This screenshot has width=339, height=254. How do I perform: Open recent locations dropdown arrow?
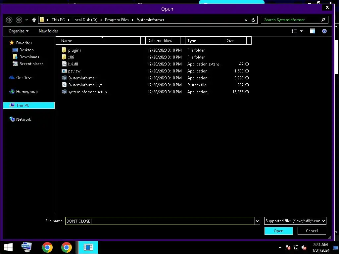coord(26,20)
